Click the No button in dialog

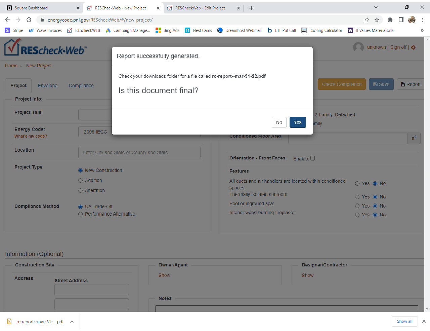click(x=279, y=122)
